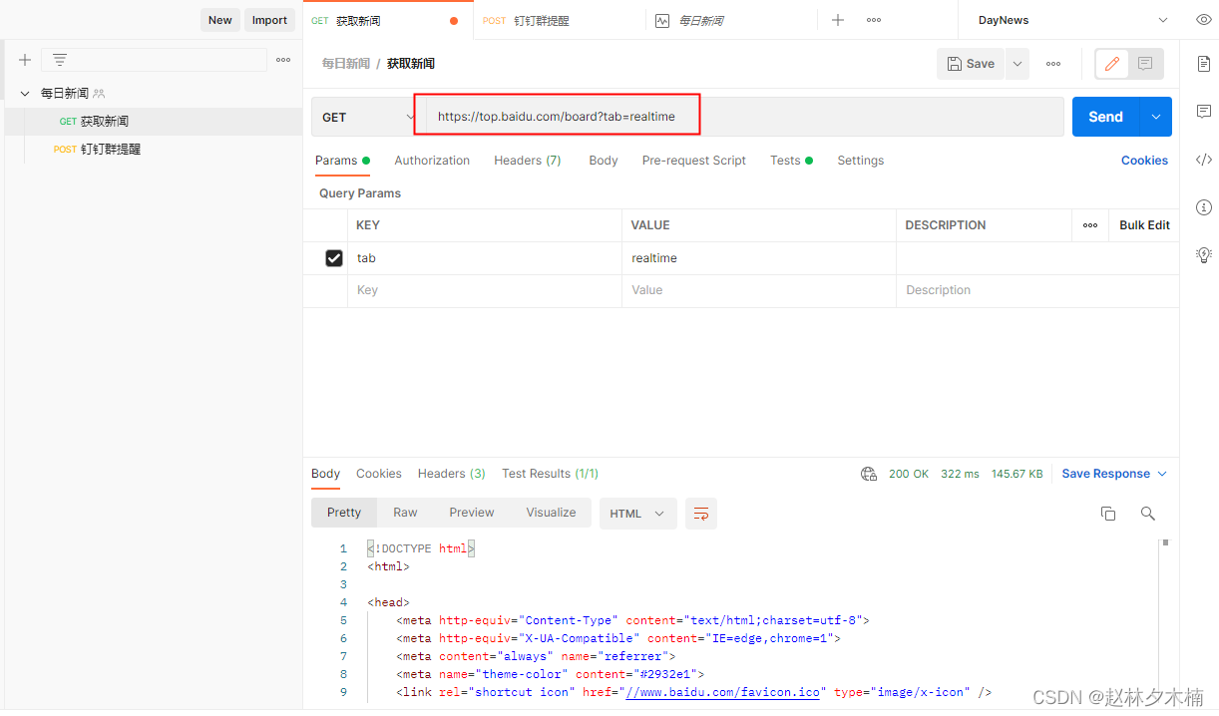Select the Pretty view
The image size is (1219, 716).
point(344,513)
